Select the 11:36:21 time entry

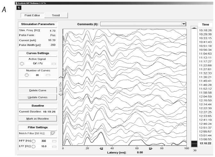pyautogui.click(x=205, y=77)
